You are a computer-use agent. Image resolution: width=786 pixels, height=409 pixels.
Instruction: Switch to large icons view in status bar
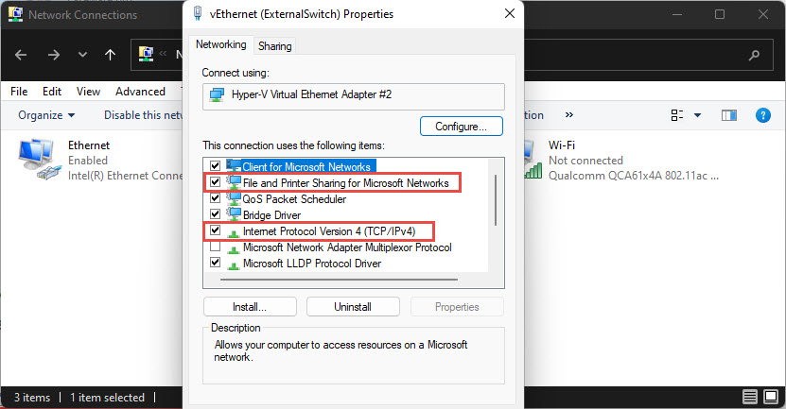point(769,397)
